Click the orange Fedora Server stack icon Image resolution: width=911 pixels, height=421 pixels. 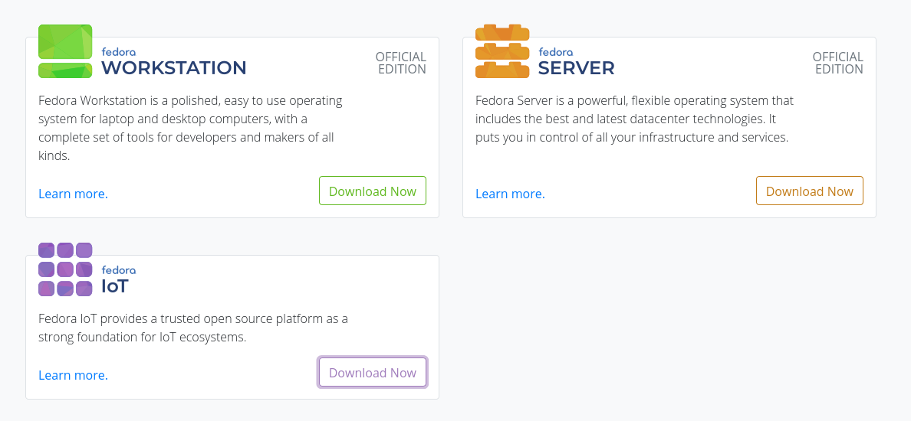502,51
